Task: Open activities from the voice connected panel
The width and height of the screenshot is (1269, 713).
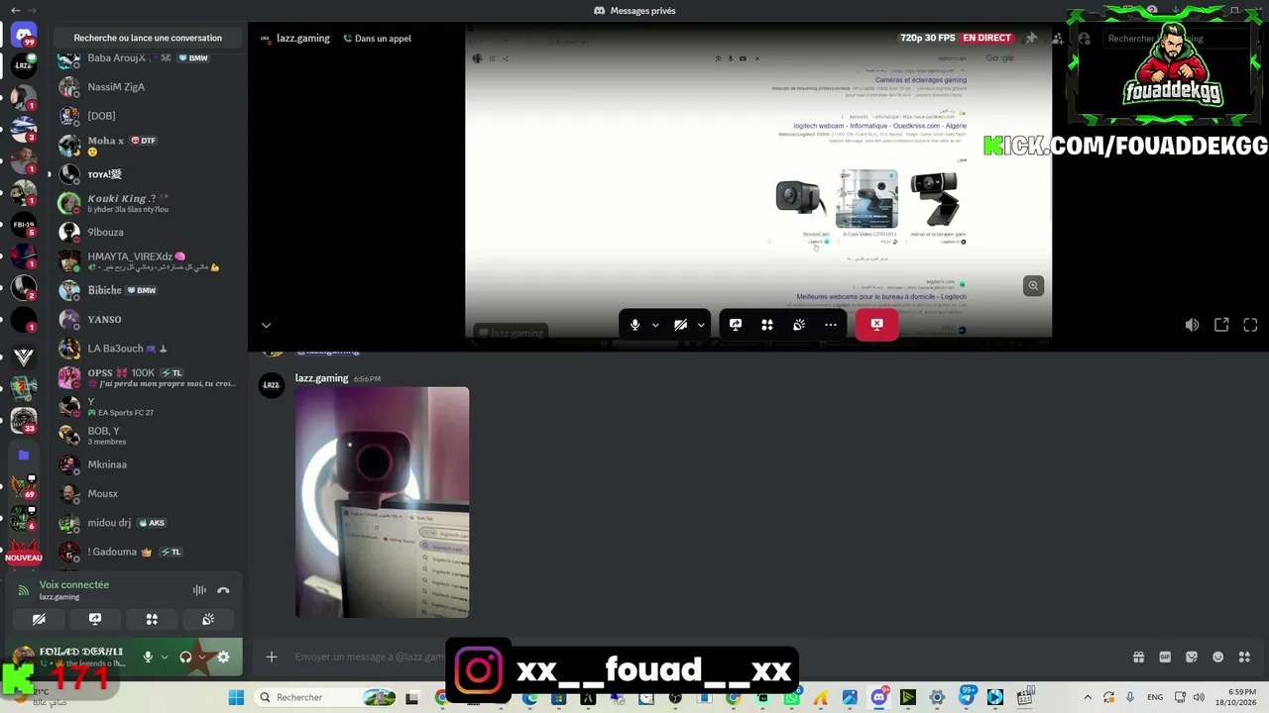Action: [152, 619]
